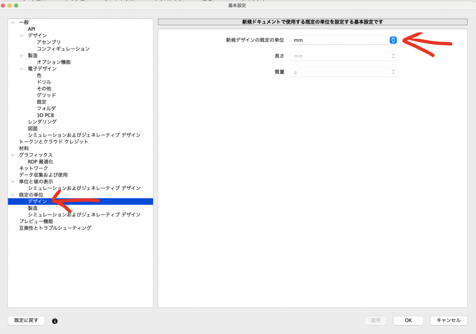
Task: Select 互換性とトラブルシューティング item
Action: point(55,228)
